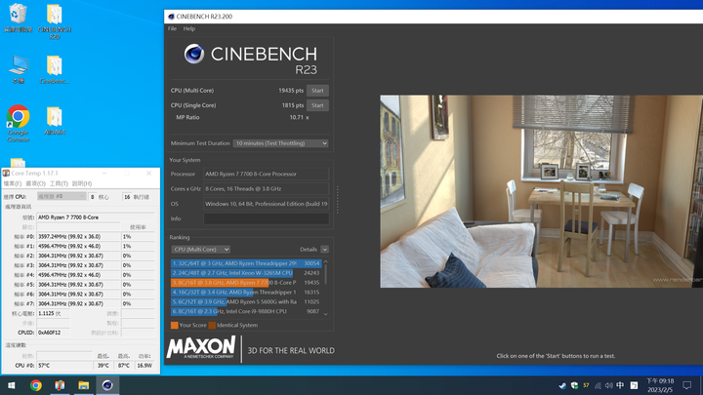The width and height of the screenshot is (703, 395).
Task: Click Core Temp max temperature 87°C
Action: click(x=124, y=366)
